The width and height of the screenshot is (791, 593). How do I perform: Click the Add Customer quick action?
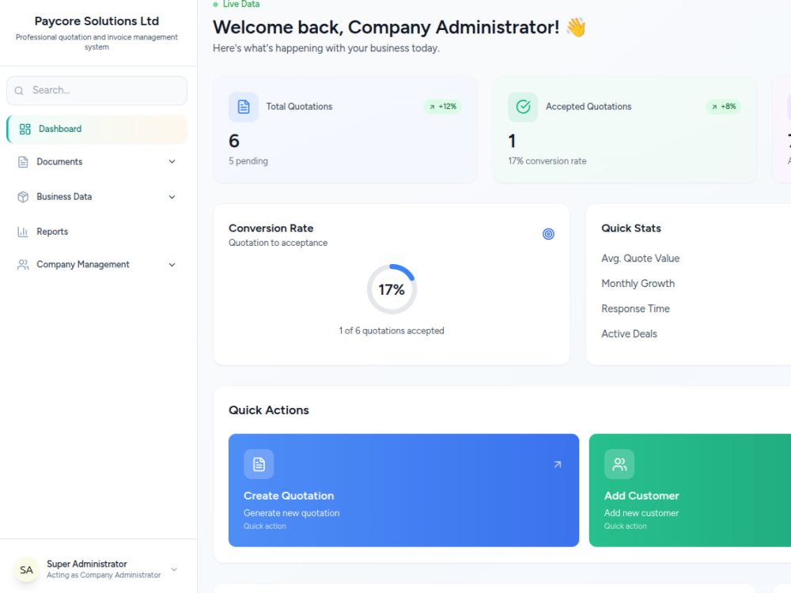click(690, 490)
